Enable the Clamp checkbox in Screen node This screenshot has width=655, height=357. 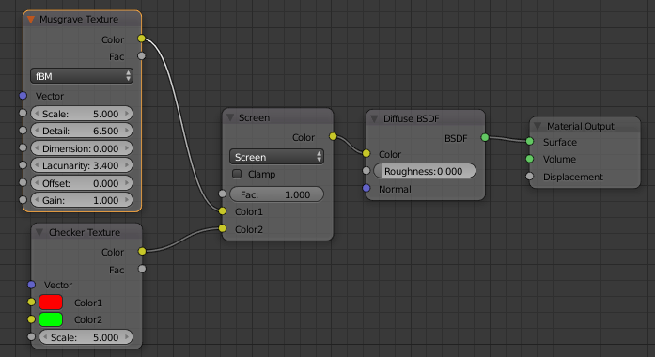[x=237, y=174]
